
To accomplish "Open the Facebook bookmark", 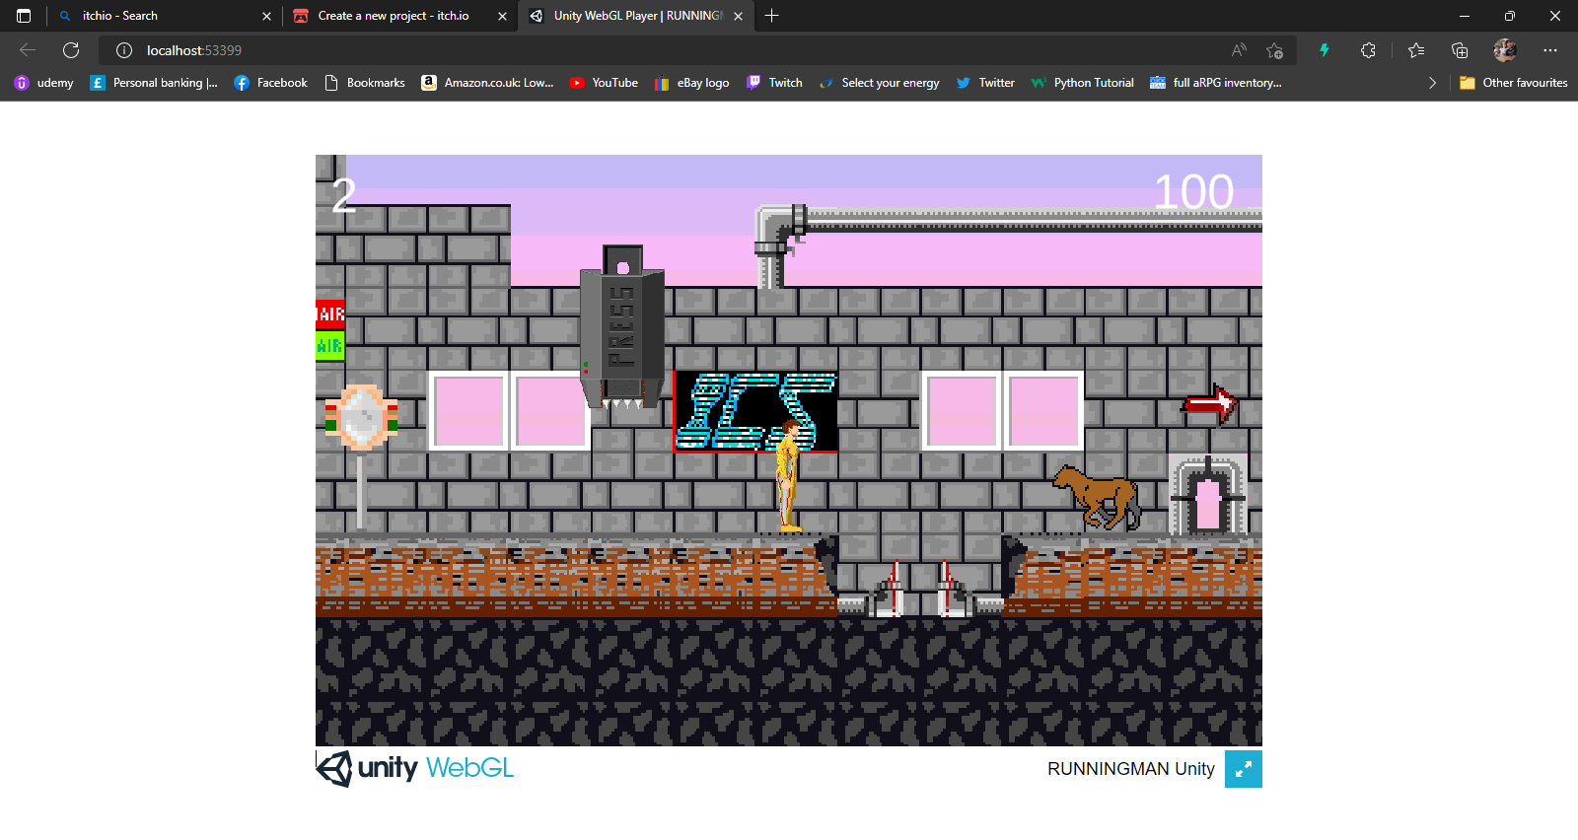I will 271,83.
